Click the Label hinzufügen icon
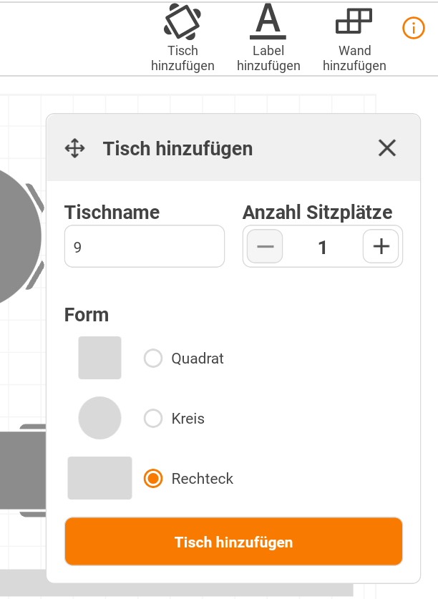 268,21
